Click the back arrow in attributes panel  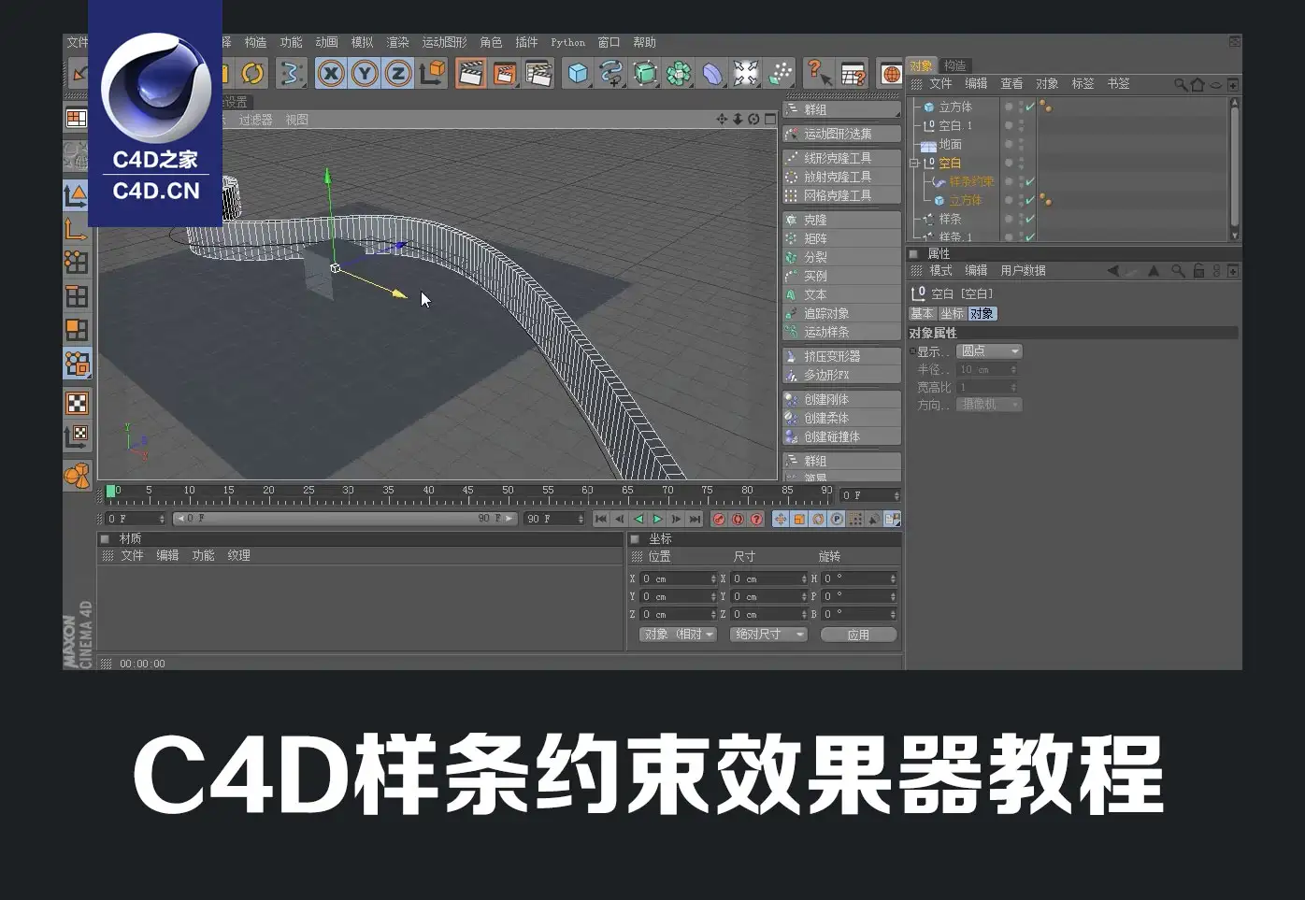(x=1112, y=271)
